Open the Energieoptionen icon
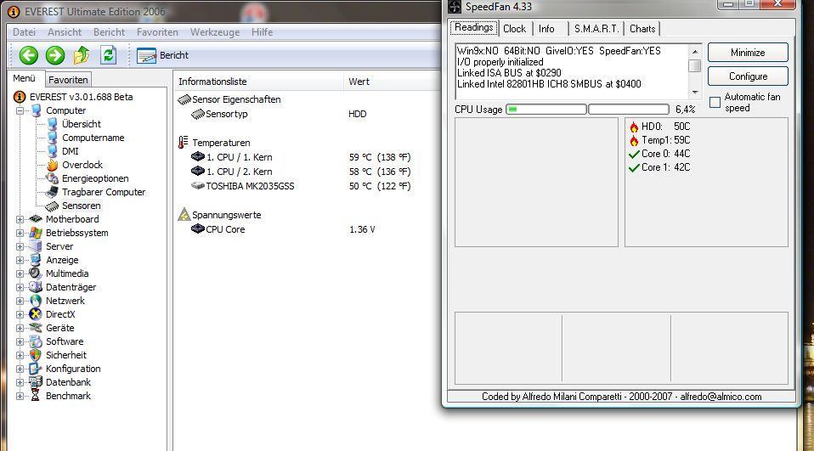 (52, 178)
